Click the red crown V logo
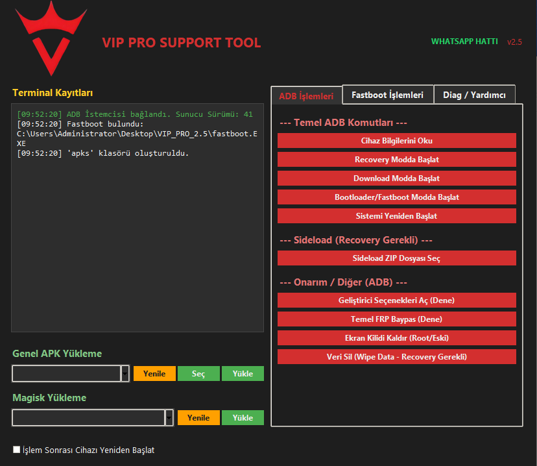The image size is (537, 466). click(51, 38)
